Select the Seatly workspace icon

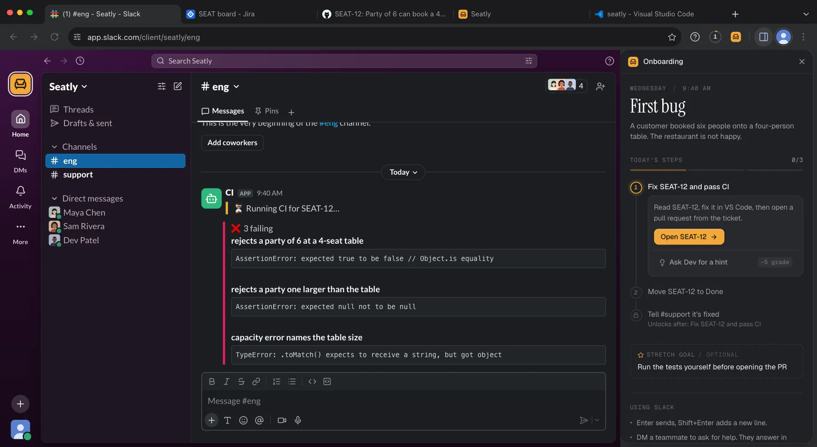[20, 84]
